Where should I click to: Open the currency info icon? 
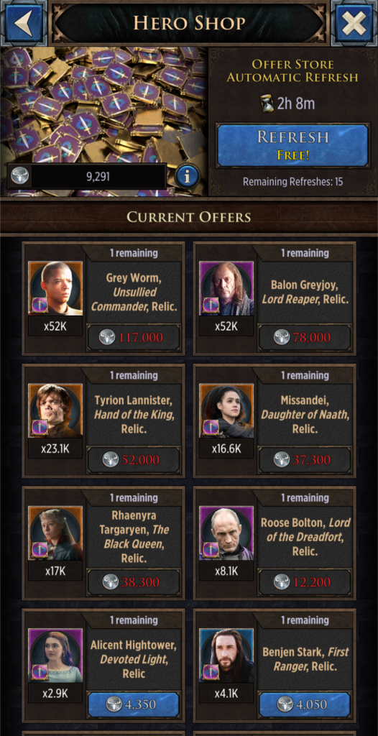point(188,176)
